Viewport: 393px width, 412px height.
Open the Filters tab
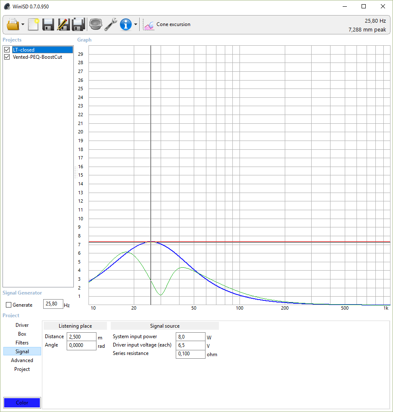22,343
